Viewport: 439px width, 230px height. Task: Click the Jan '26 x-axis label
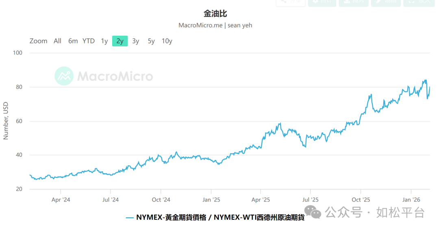click(411, 200)
